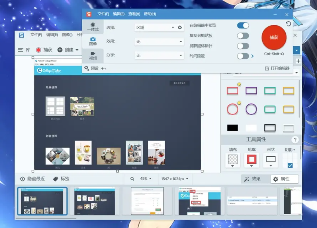Image resolution: width=317 pixels, height=228 pixels.
Task: Open the 文件(F) menu in capture window
Action: click(x=103, y=14)
